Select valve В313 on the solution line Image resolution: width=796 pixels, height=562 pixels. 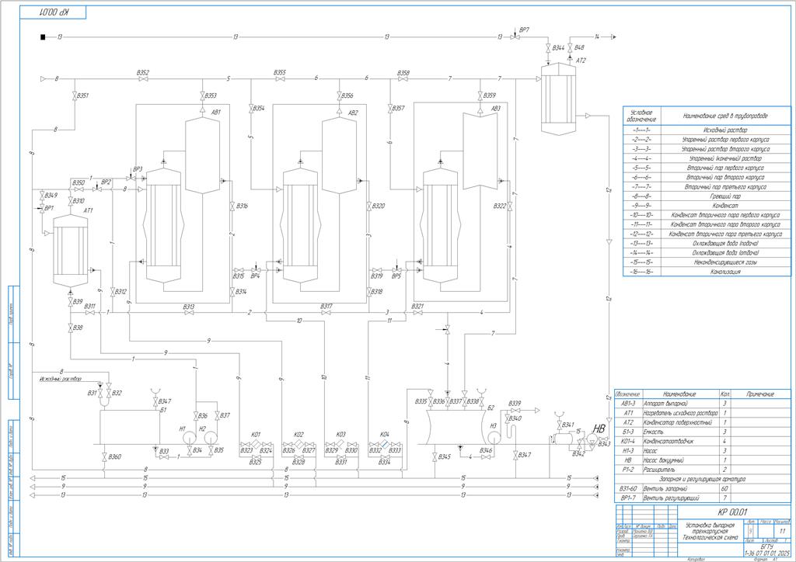(x=189, y=313)
